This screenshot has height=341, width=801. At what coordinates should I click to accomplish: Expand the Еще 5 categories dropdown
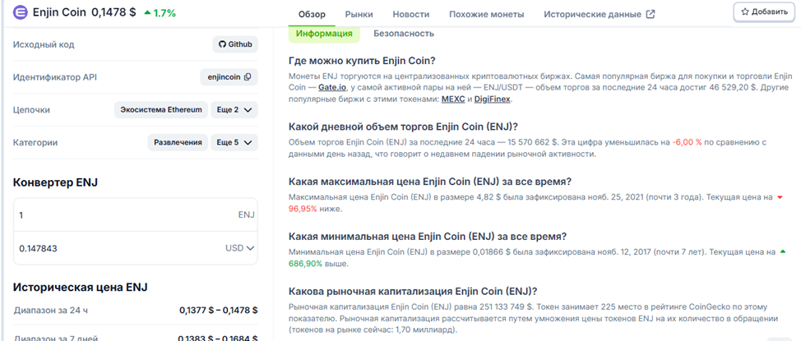234,142
